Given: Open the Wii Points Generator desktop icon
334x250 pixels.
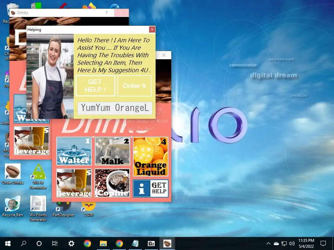Looking at the screenshot, I should coord(38,209).
